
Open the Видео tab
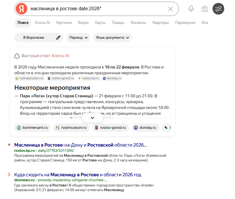point(83,23)
